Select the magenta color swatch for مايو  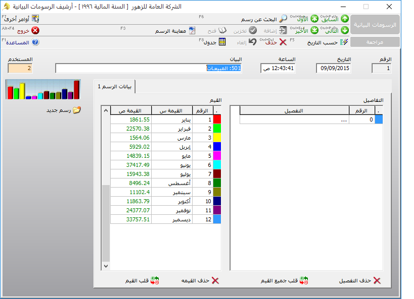(x=217, y=156)
